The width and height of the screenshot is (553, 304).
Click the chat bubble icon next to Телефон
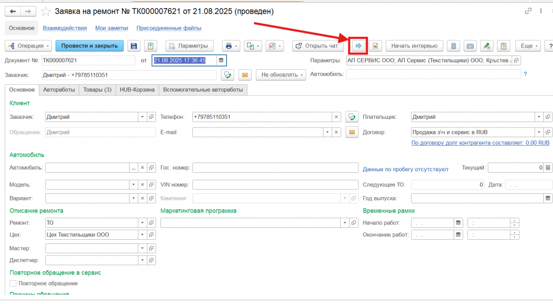point(352,117)
